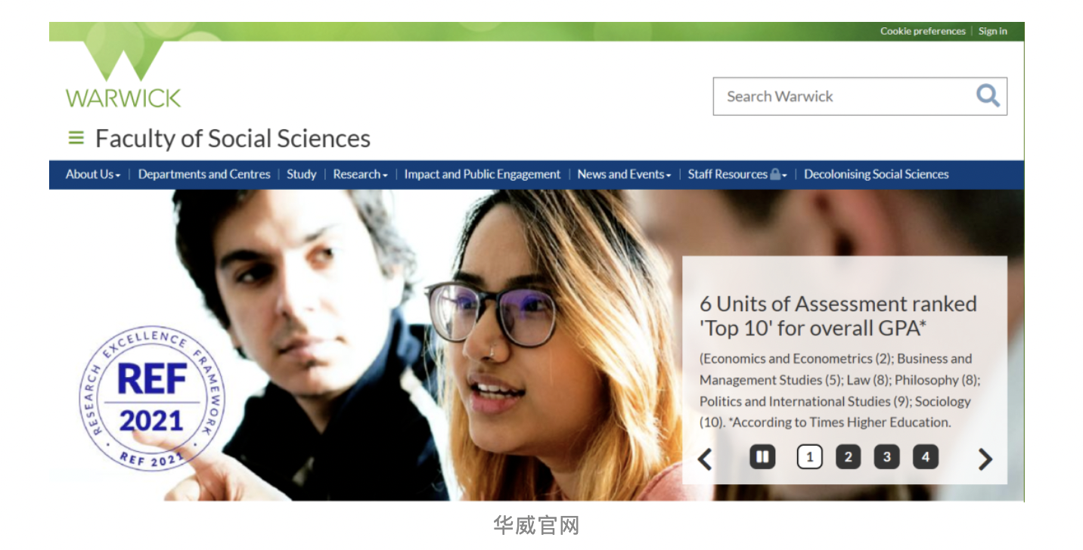
Task: Open the Study menu item
Action: (301, 175)
